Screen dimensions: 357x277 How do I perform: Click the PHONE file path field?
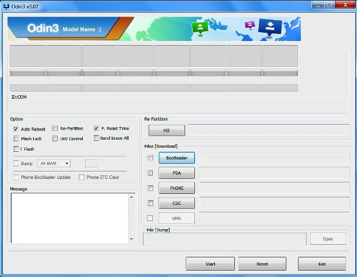[274, 188]
